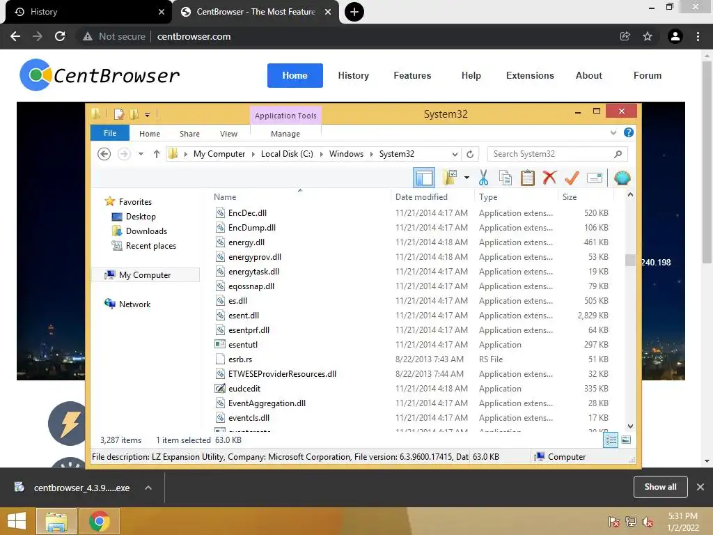Go up one folder level with Up arrow
Screen dimensions: 713x535
157,154
